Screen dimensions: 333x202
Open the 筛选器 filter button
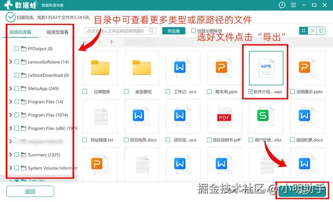pyautogui.click(x=174, y=31)
